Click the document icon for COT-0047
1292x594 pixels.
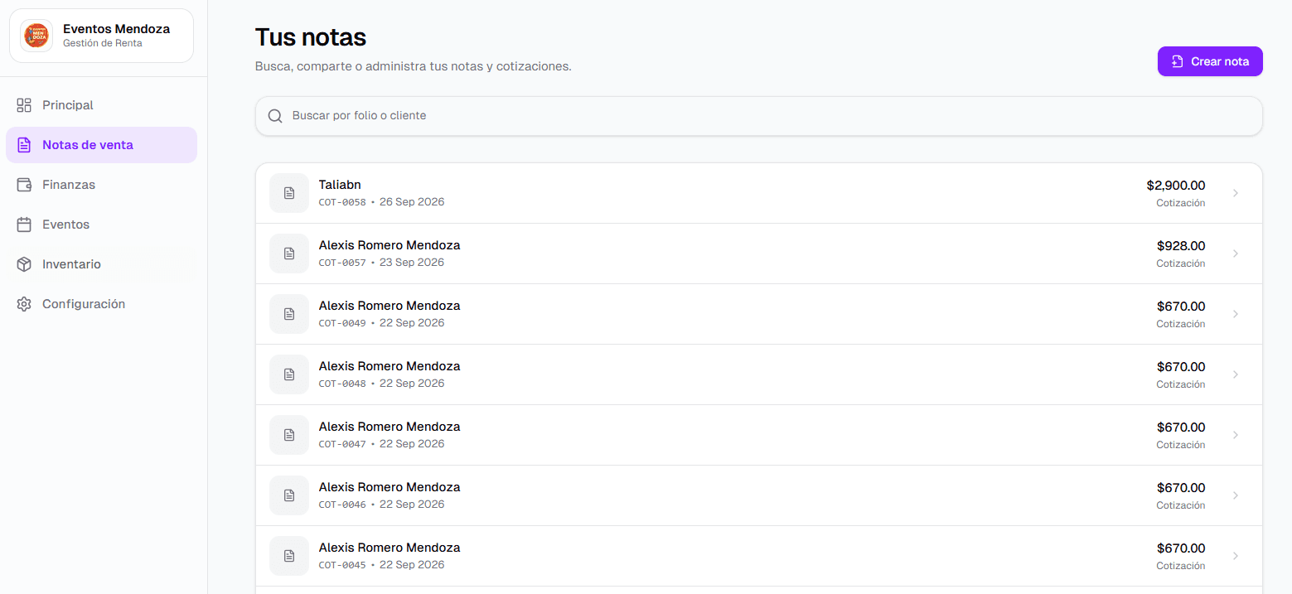289,435
